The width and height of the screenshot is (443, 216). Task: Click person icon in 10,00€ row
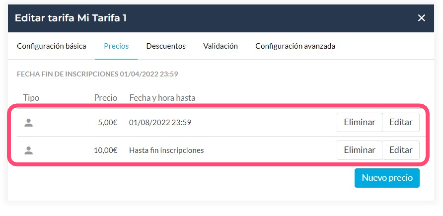28,150
